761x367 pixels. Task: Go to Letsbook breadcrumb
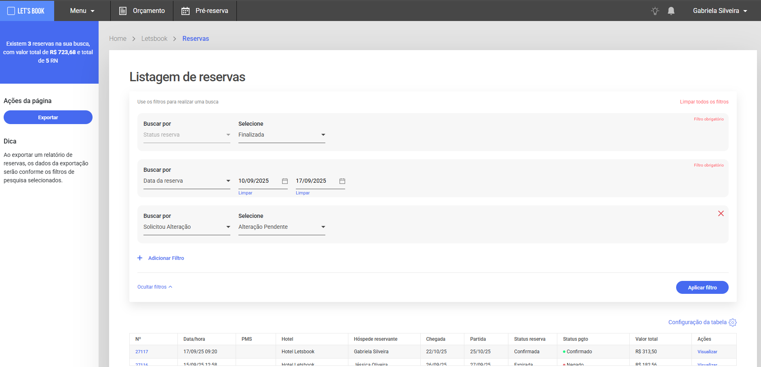[154, 38]
